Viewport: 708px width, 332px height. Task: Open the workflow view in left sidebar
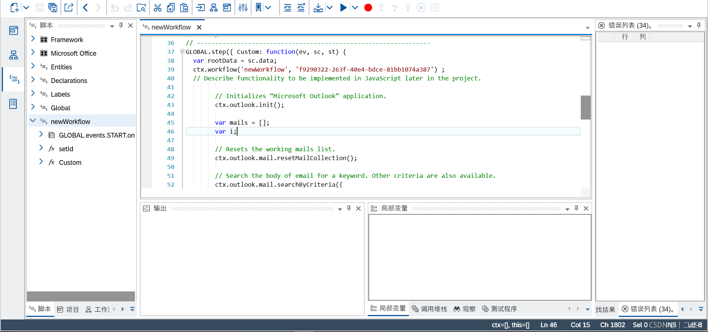[14, 55]
